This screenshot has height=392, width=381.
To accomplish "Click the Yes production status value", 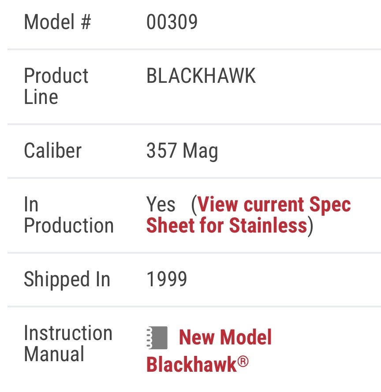I will (x=161, y=205).
